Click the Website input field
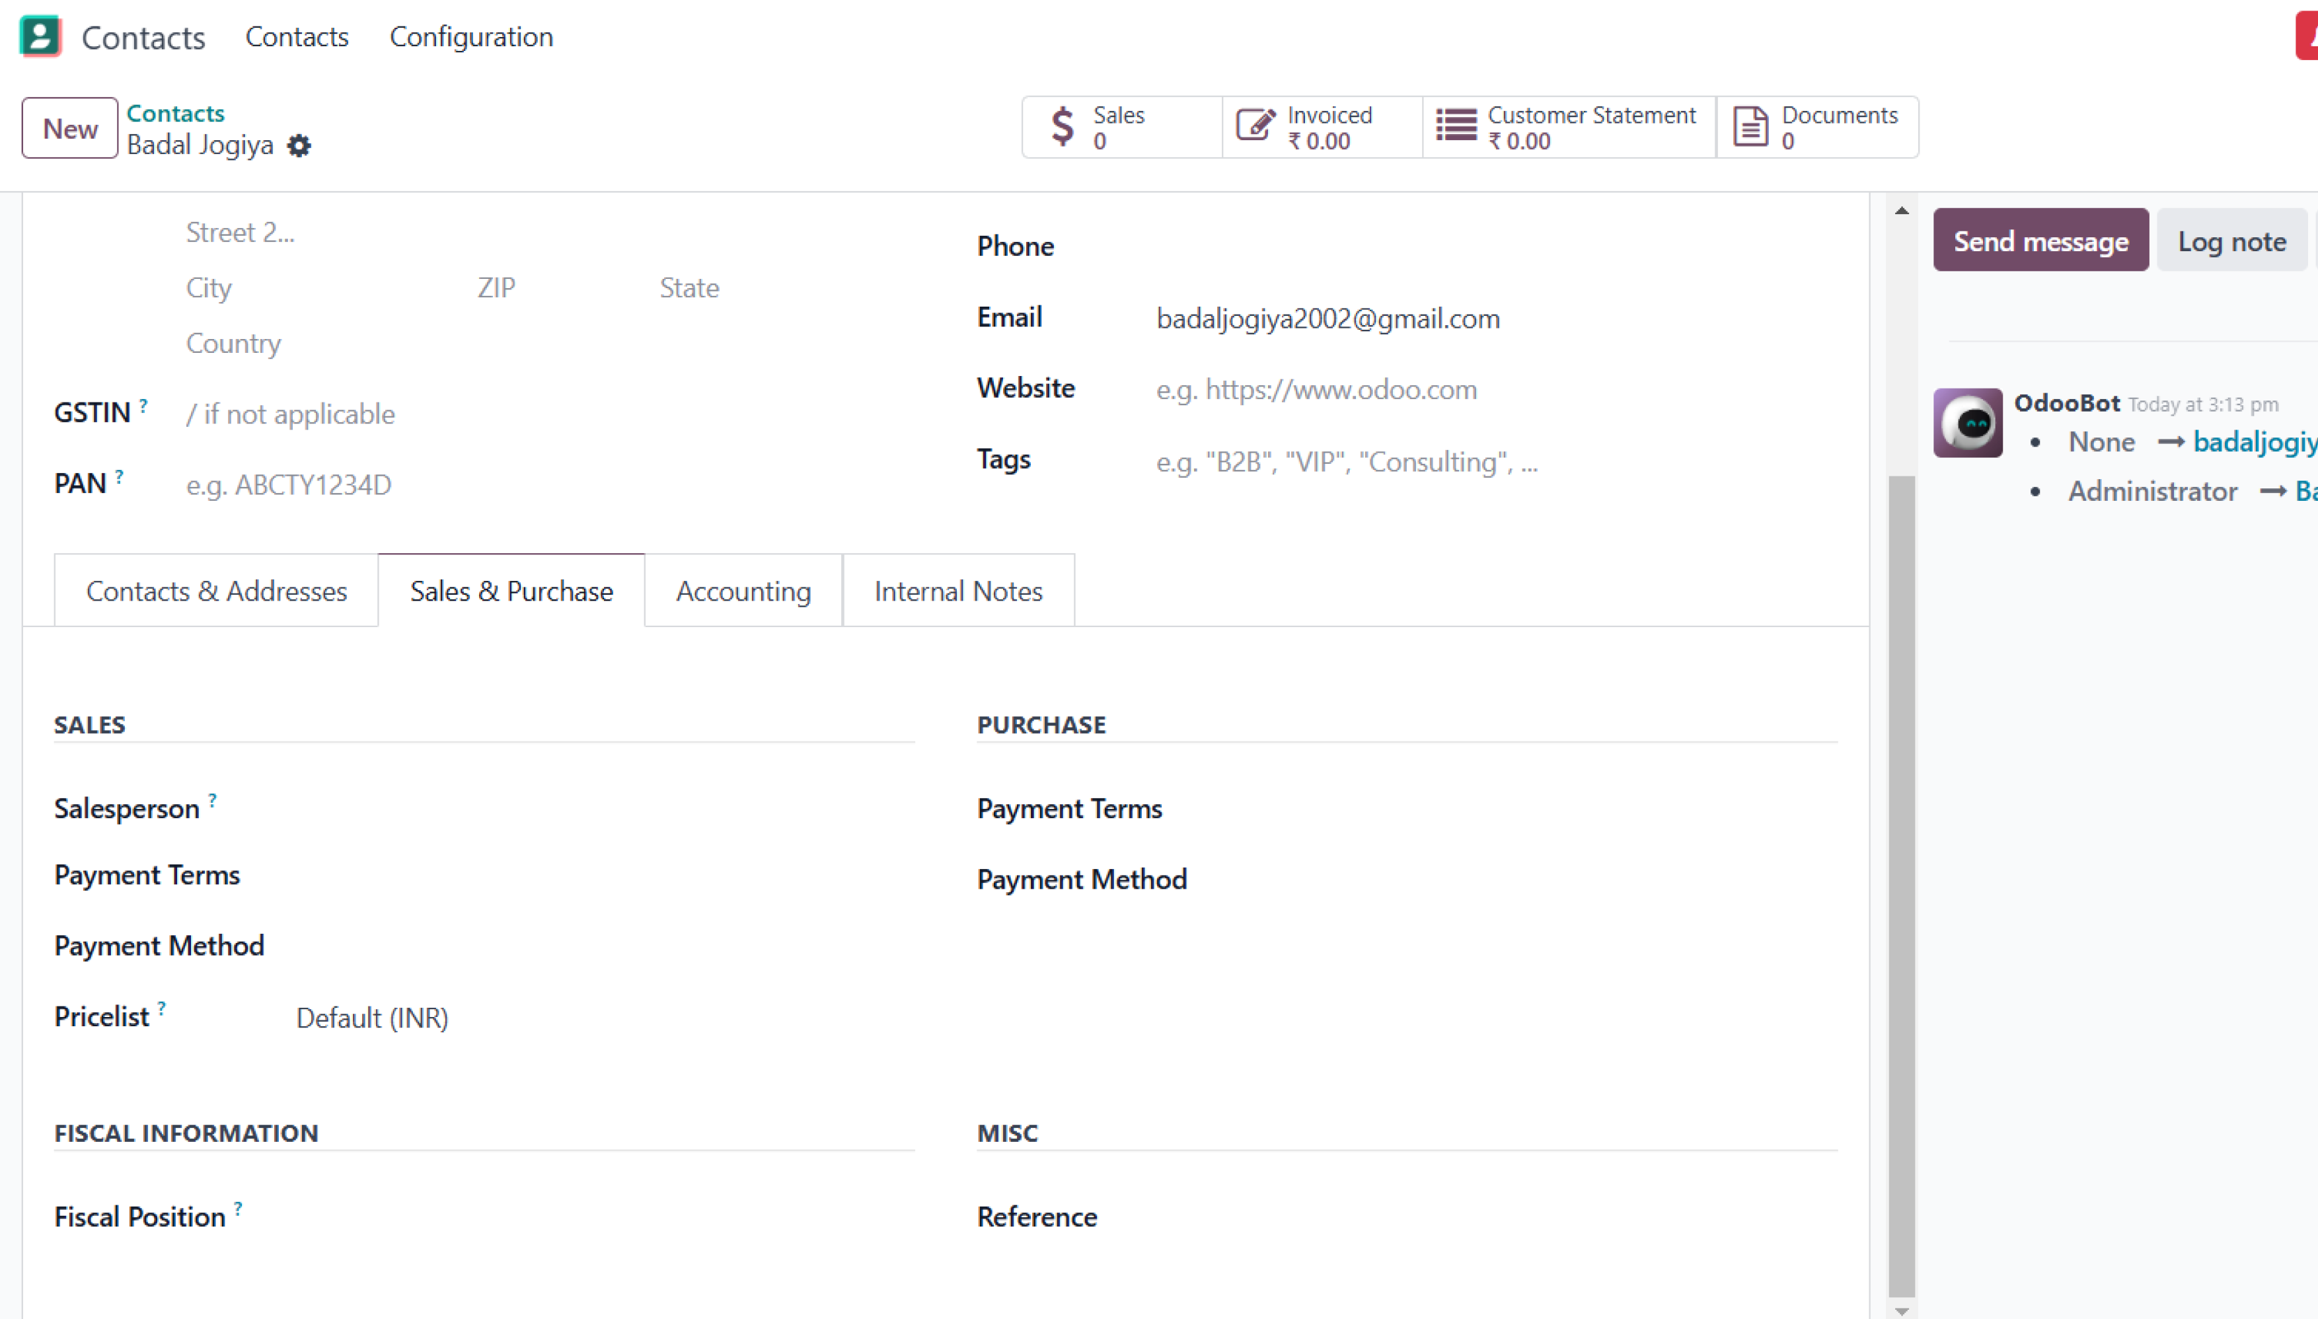Viewport: 2318px width, 1319px height. coord(1449,389)
